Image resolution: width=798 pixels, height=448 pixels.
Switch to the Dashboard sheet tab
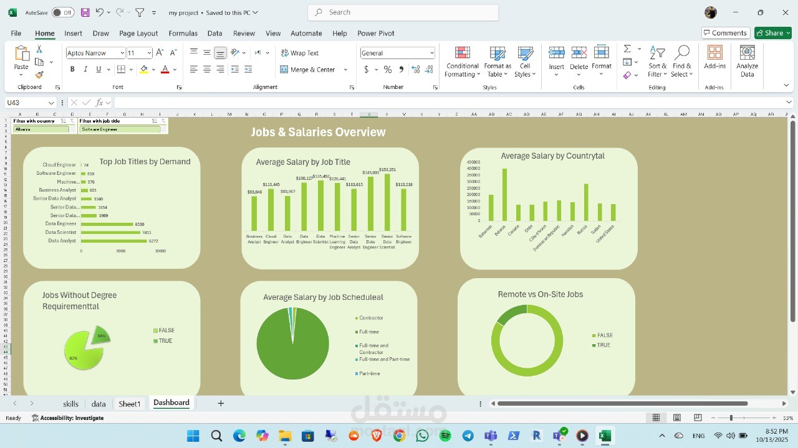pyautogui.click(x=171, y=403)
